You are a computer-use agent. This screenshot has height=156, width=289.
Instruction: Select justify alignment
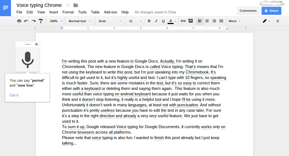coord(221,21)
